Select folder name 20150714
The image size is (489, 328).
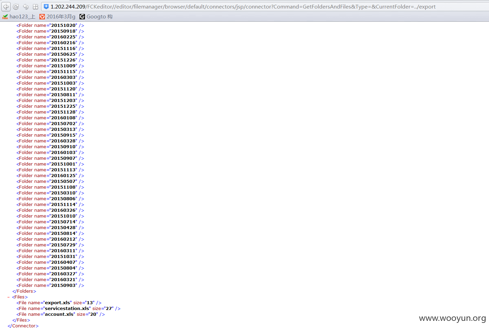(x=63, y=222)
